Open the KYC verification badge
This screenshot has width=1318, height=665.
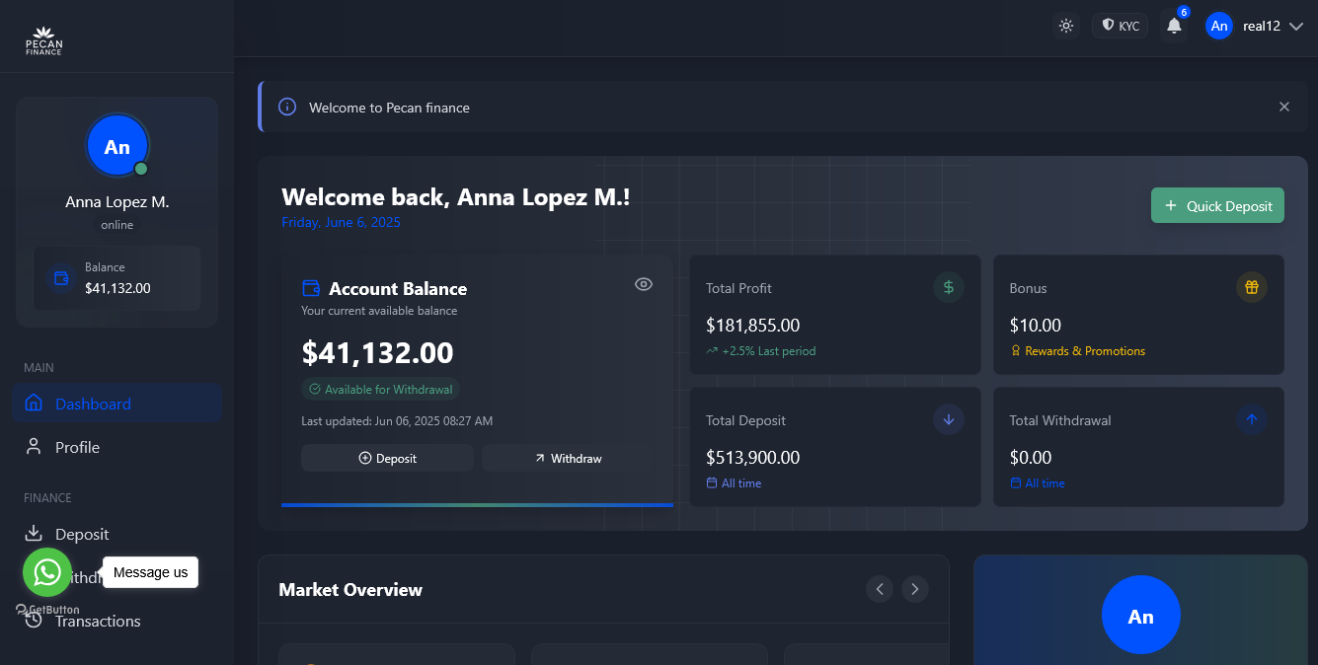[x=1121, y=27]
